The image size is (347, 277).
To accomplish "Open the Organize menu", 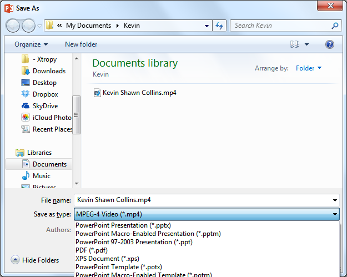I will (x=31, y=44).
